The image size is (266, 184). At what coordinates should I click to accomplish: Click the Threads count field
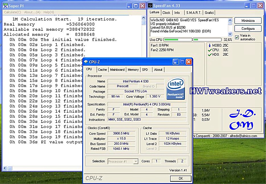tap(182, 161)
